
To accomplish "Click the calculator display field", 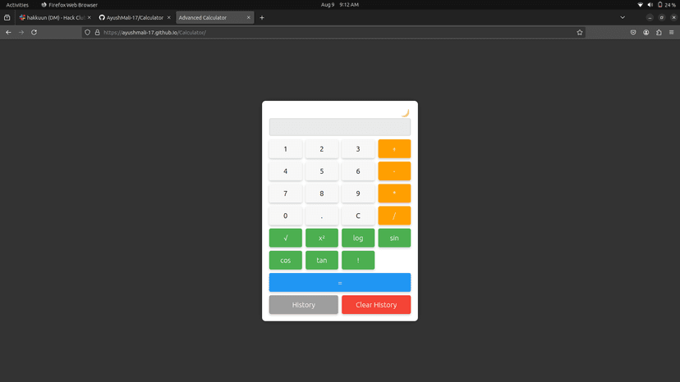I will click(340, 127).
